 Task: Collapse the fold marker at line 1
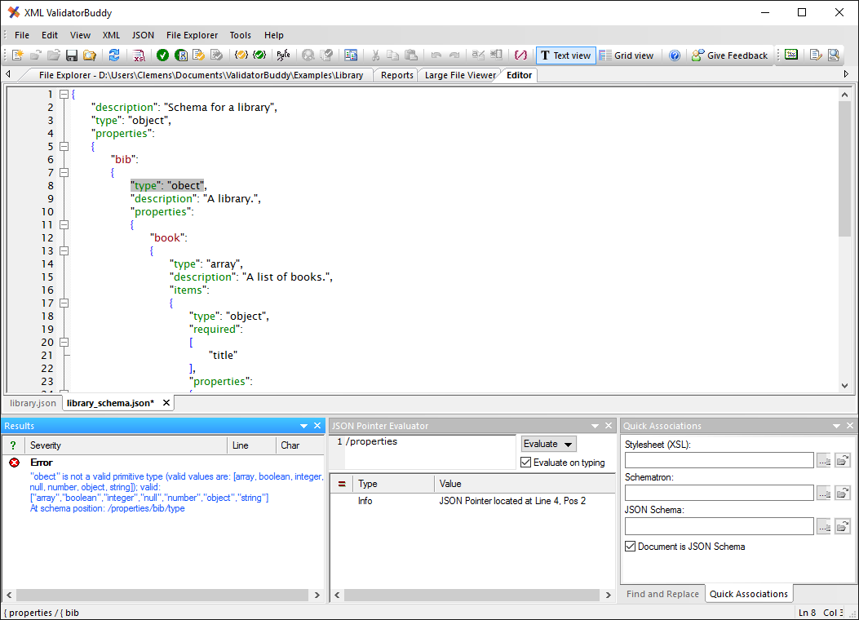point(64,94)
